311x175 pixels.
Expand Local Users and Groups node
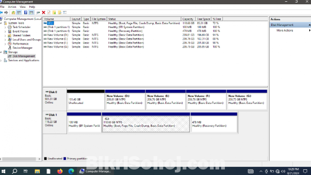[5, 40]
